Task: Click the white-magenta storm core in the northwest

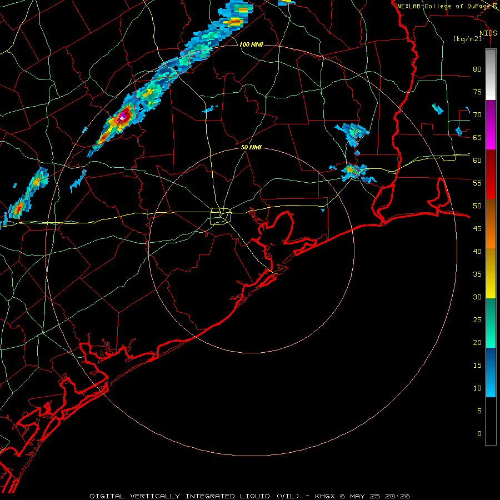Action: click(122, 118)
